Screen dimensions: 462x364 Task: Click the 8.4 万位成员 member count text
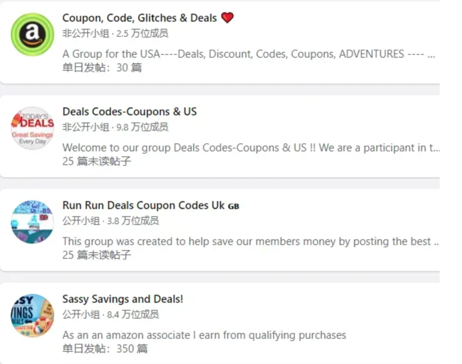click(133, 314)
